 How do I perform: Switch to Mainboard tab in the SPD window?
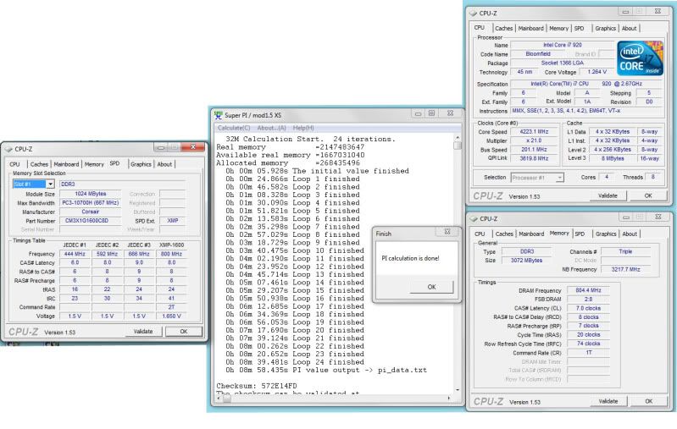pyautogui.click(x=65, y=164)
